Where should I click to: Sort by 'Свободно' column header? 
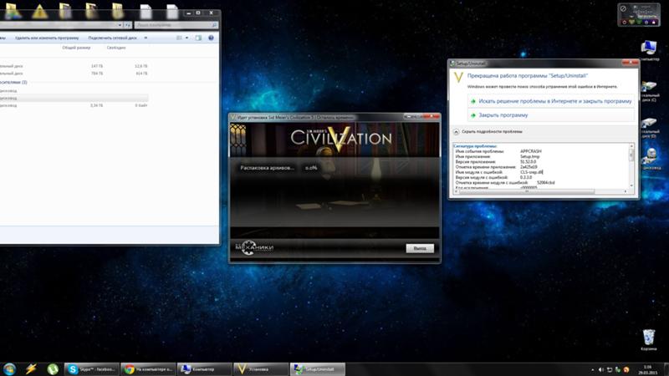pyautogui.click(x=116, y=48)
